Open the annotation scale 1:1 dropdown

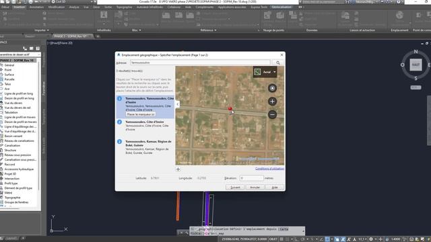tap(362, 239)
